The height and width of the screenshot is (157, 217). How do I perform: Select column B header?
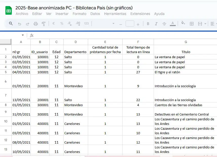[40, 42]
